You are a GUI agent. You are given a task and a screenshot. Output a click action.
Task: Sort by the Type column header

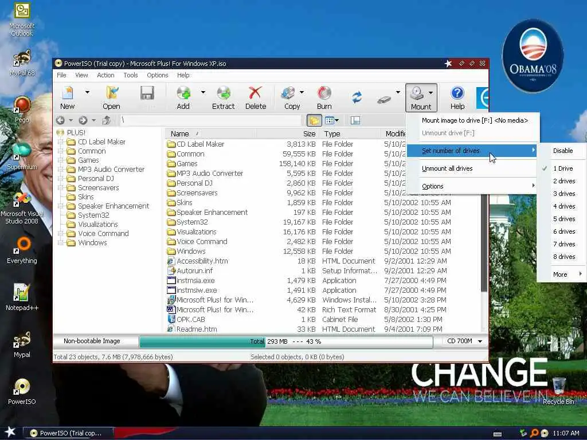(351, 133)
